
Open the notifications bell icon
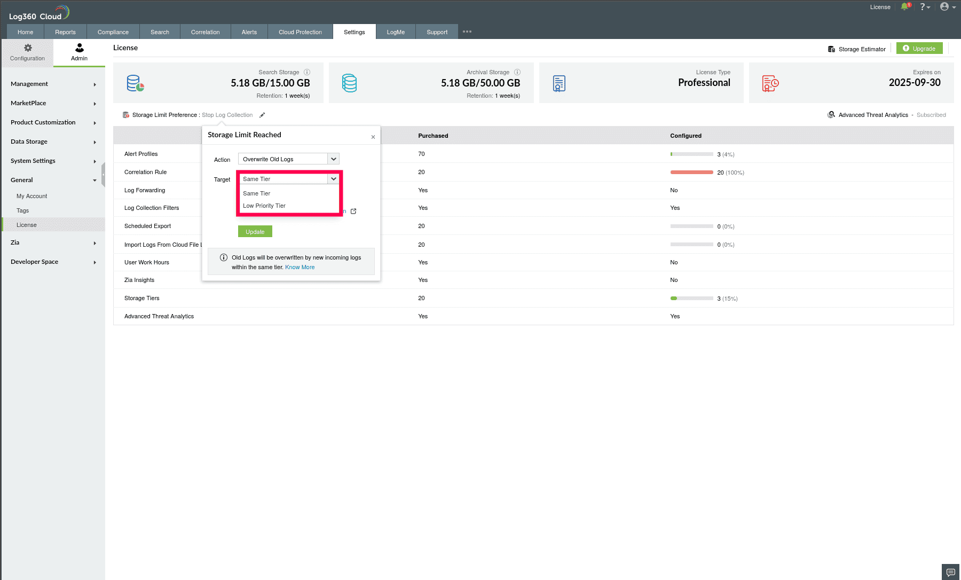click(x=905, y=7)
